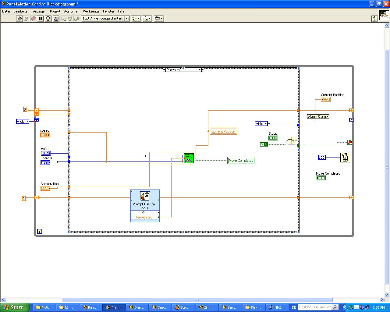Expand the left idle enum constant dropdown
This screenshot has height=312, width=390.
coord(27,122)
